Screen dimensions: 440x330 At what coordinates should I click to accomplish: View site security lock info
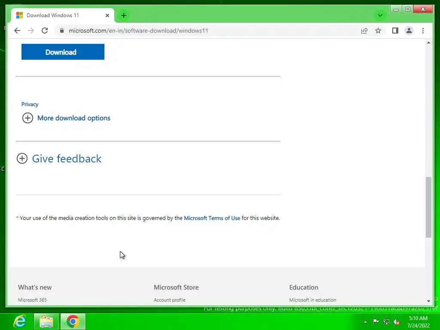(x=62, y=31)
